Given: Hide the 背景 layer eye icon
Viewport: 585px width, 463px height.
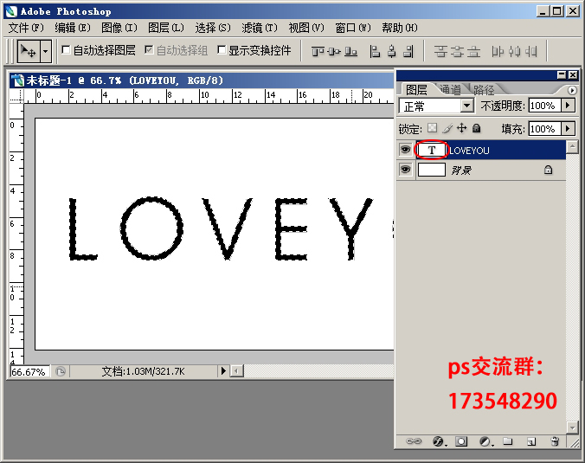Looking at the screenshot, I should pos(405,170).
